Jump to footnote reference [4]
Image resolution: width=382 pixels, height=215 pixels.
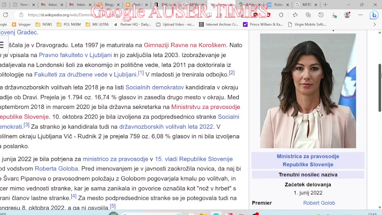(x=73, y=196)
